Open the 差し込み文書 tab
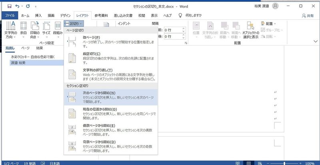The image size is (320, 165). click(x=123, y=16)
